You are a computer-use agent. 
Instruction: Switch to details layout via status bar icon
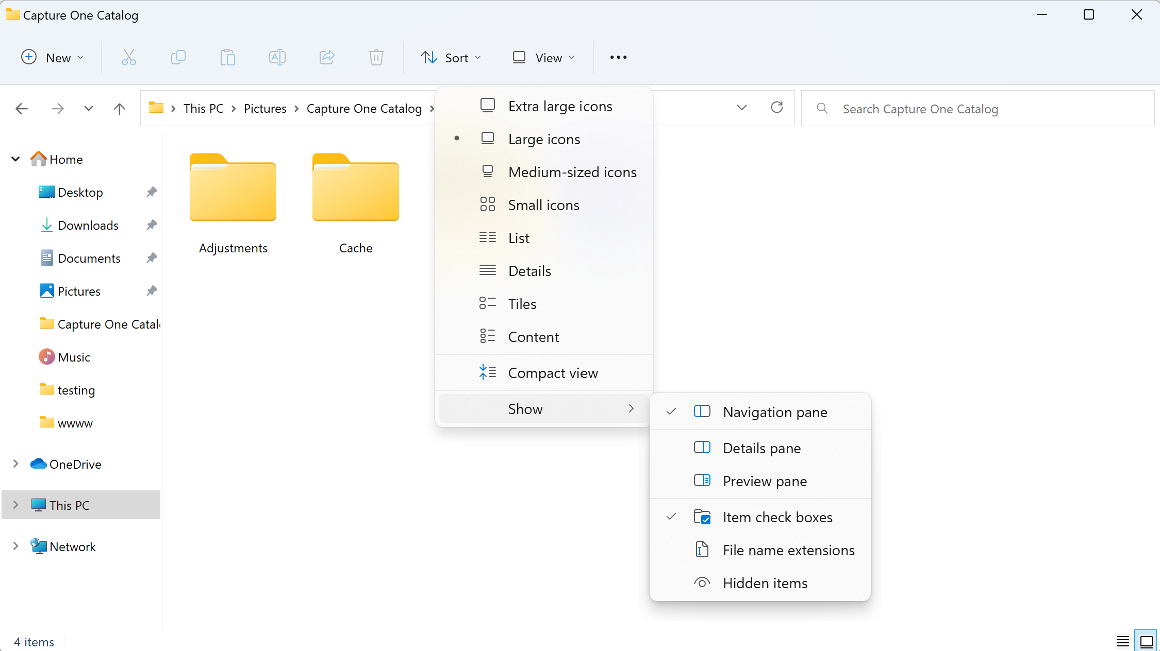point(1122,641)
